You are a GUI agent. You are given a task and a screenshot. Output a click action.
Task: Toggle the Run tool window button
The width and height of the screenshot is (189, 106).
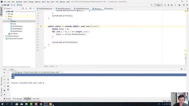pos(27,99)
